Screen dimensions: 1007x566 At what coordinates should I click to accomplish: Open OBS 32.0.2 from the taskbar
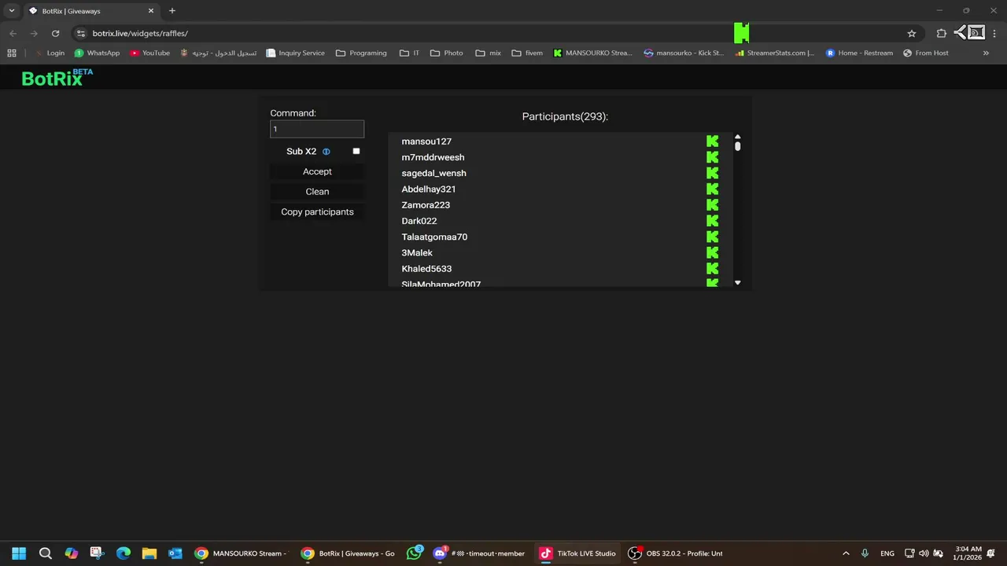(x=675, y=553)
